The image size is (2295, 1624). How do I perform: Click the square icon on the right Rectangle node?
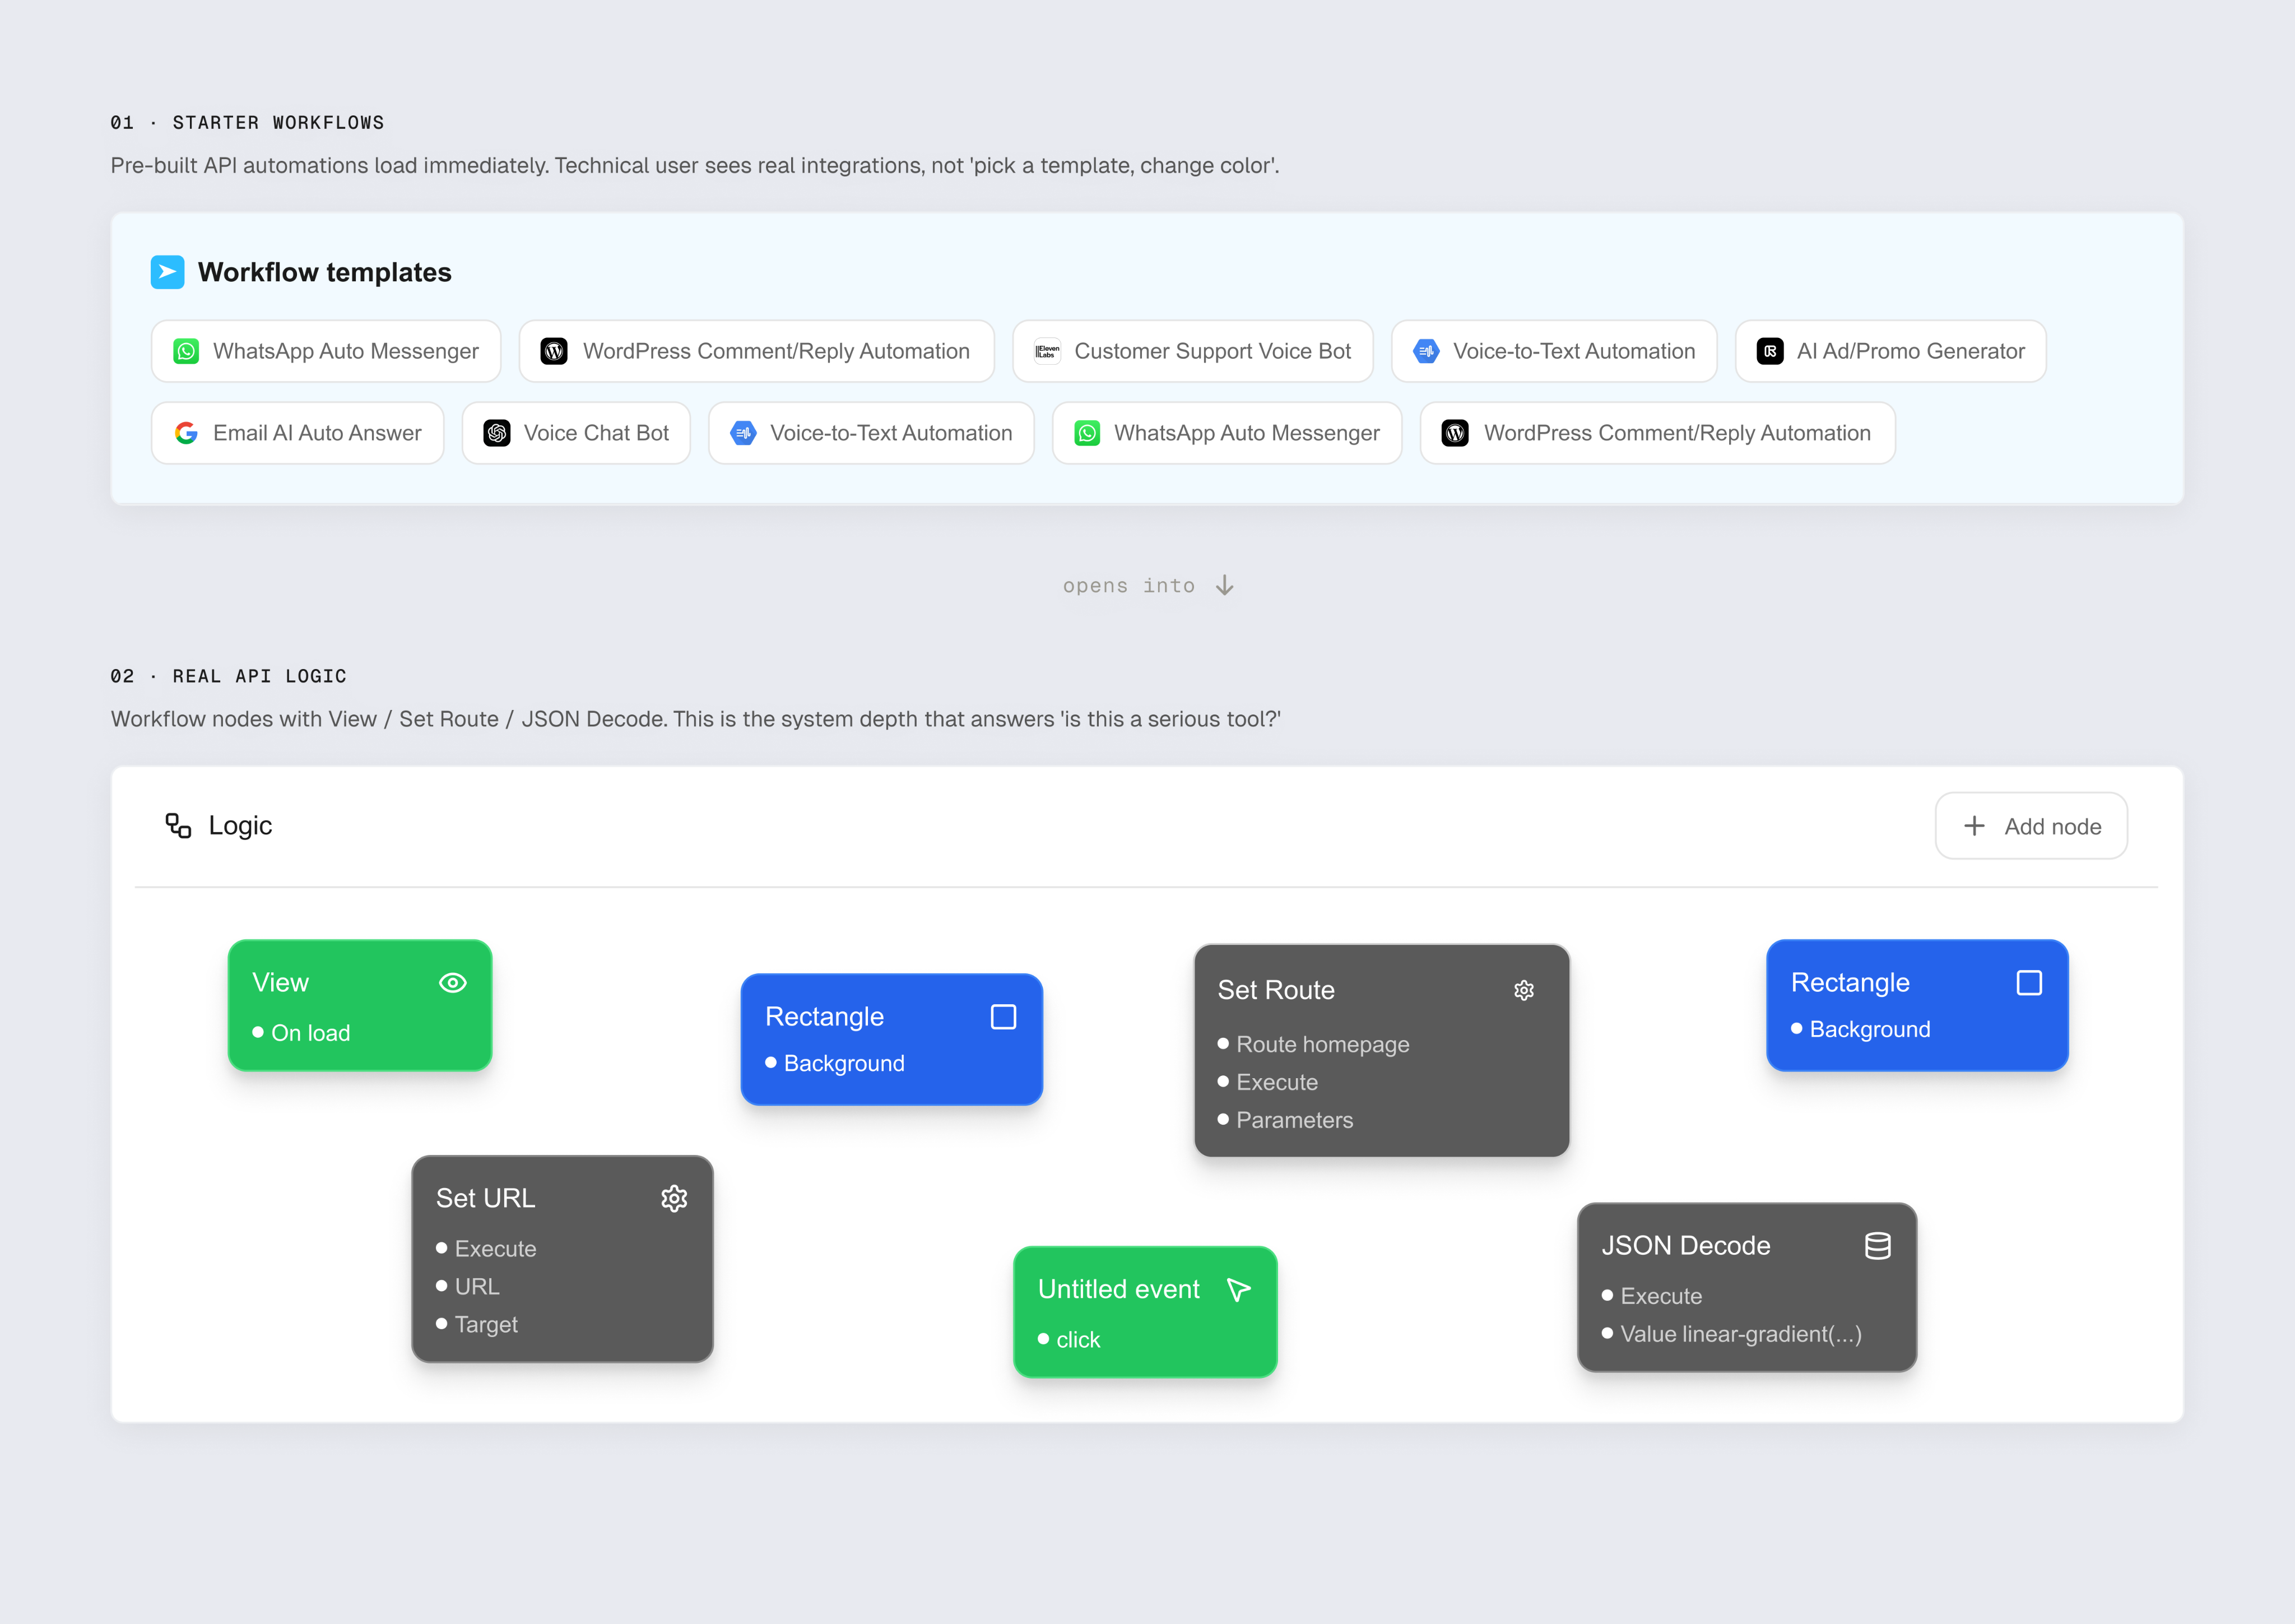click(2029, 983)
